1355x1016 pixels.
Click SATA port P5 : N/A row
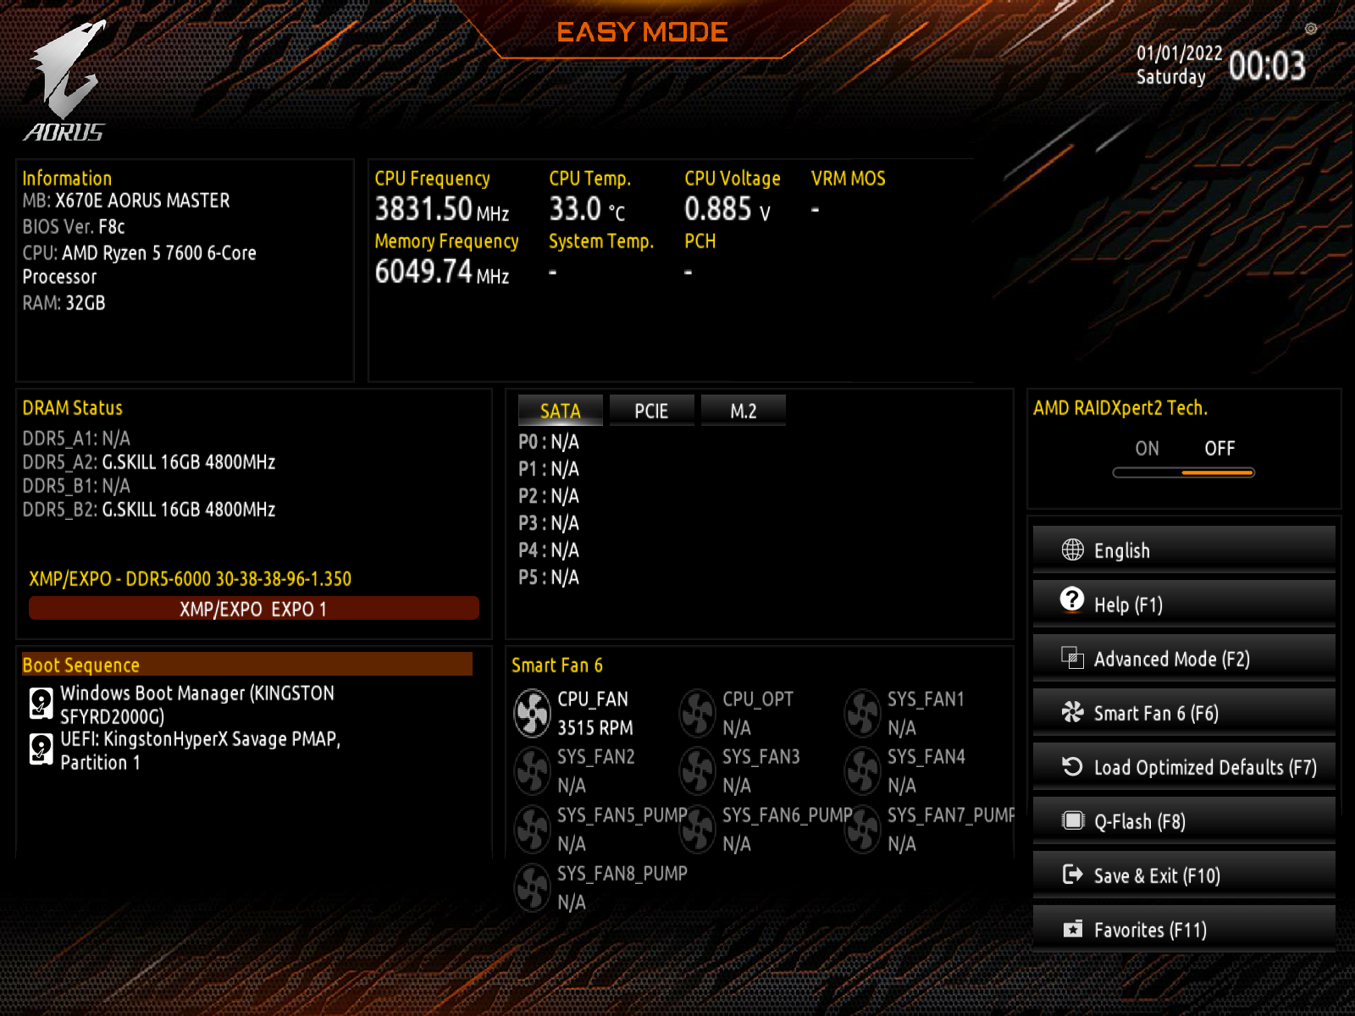coord(549,577)
